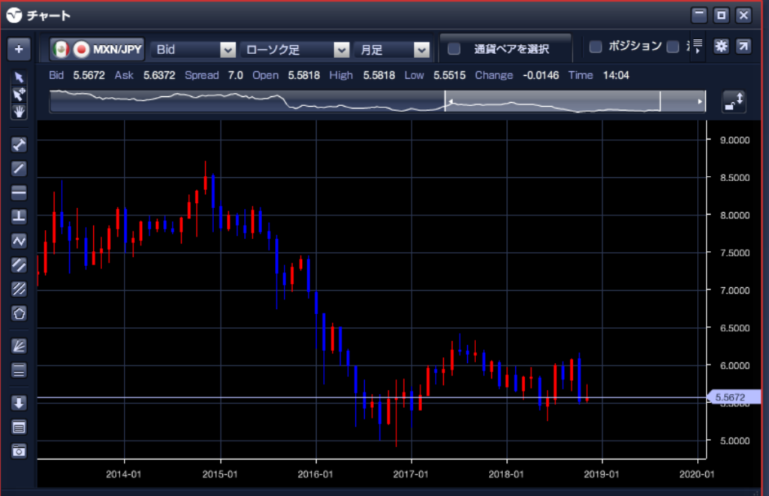
Task: Click the Ask value 5.6372
Action: point(159,75)
